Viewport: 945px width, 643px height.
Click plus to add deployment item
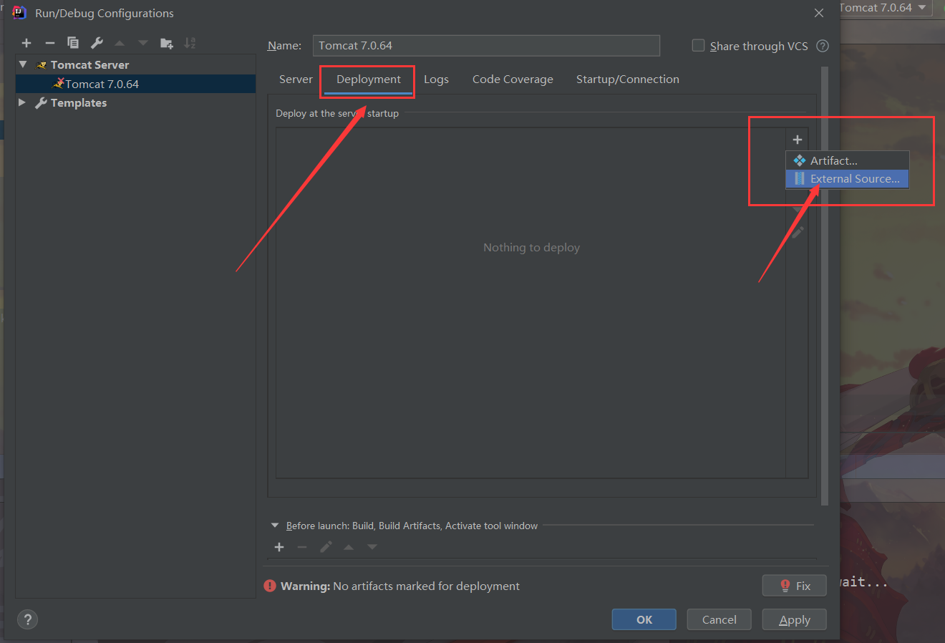coord(797,140)
